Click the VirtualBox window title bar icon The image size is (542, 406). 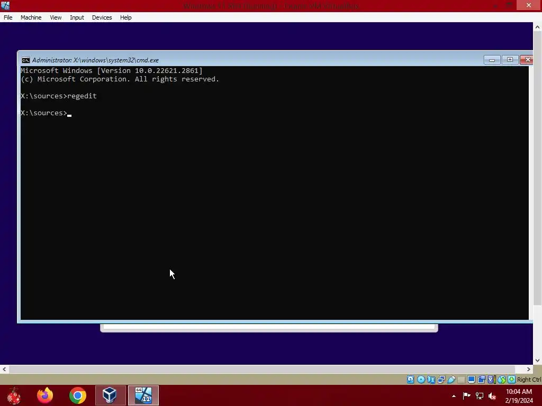[5, 5]
